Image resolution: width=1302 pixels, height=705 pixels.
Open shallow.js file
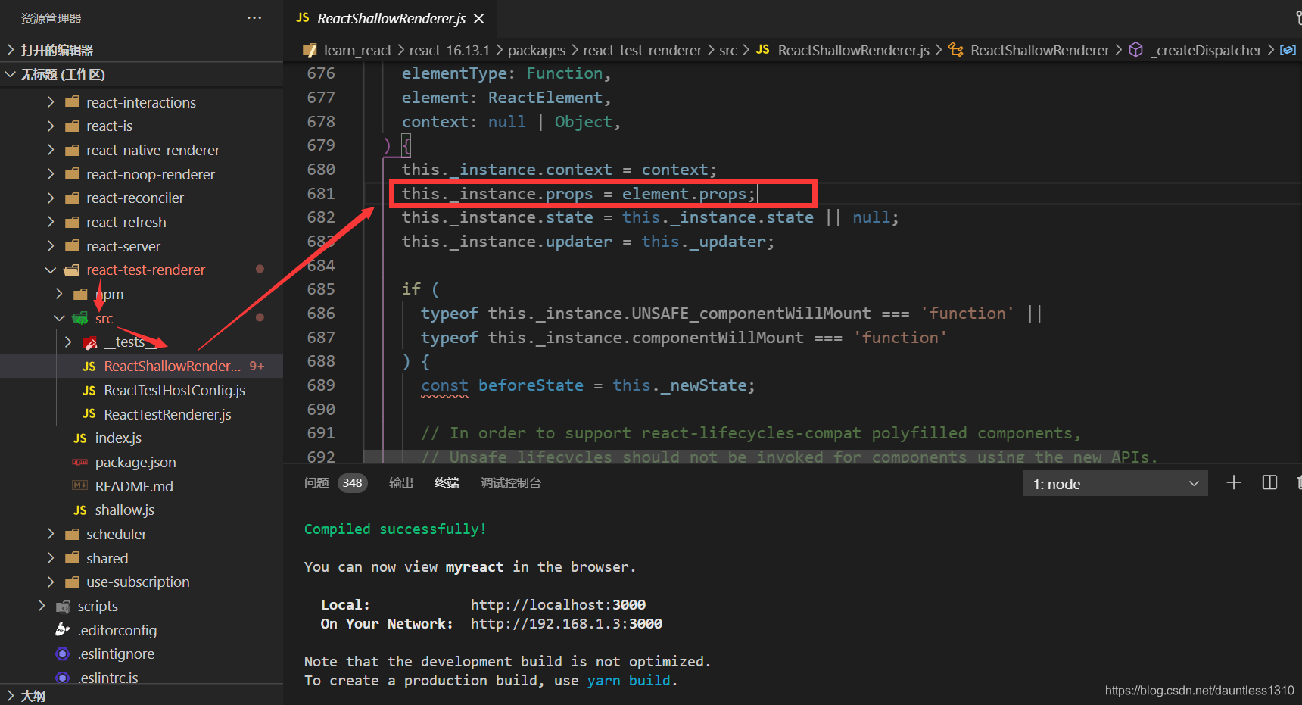click(142, 510)
